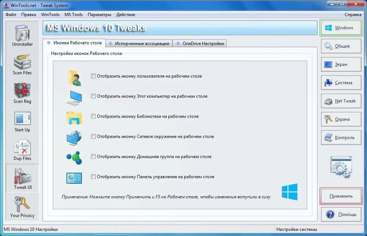Click the user folder icon
This screenshot has height=236, width=367.
click(x=75, y=78)
